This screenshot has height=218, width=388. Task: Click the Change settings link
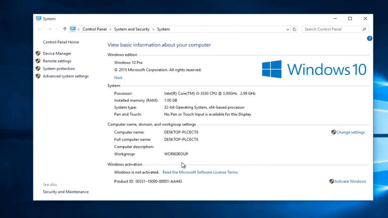[350, 132]
